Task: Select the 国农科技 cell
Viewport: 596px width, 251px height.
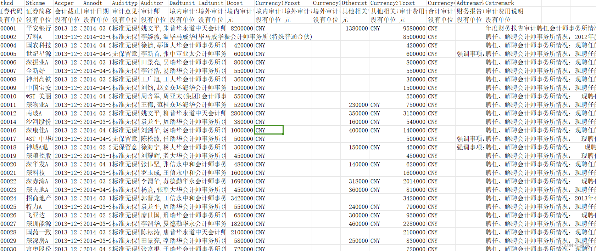Action: (39, 45)
